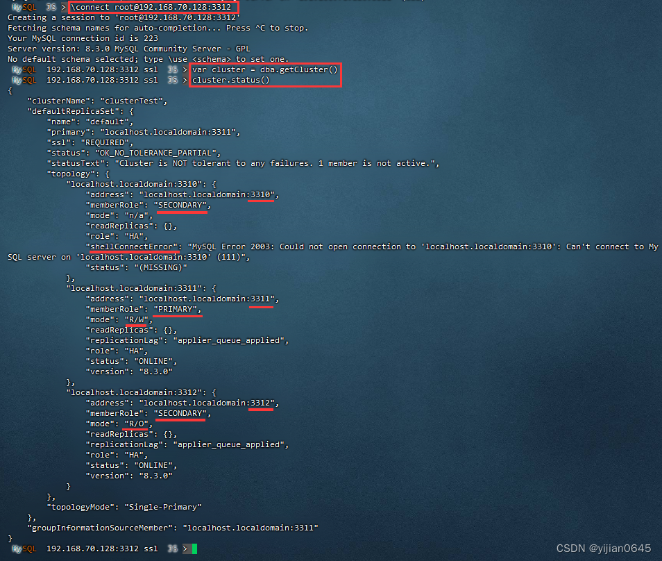Click the "mode": "n/a" line
Image resolution: width=662 pixels, height=561 pixels.
(x=119, y=215)
